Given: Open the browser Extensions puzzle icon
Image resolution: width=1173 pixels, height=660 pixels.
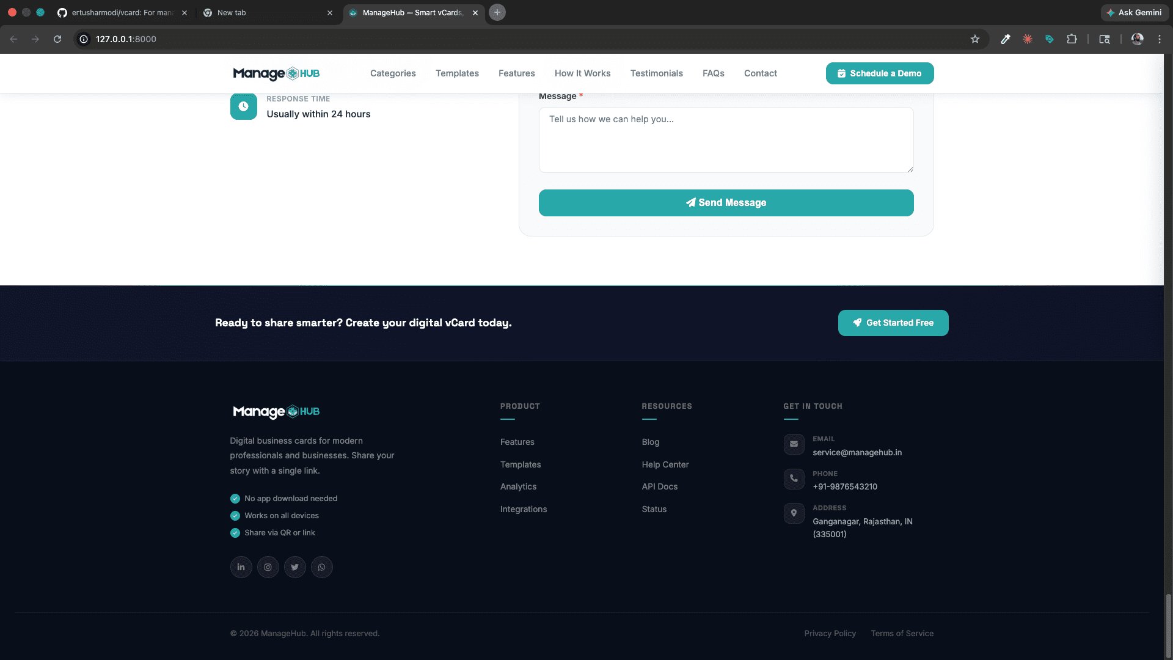Looking at the screenshot, I should [x=1072, y=39].
